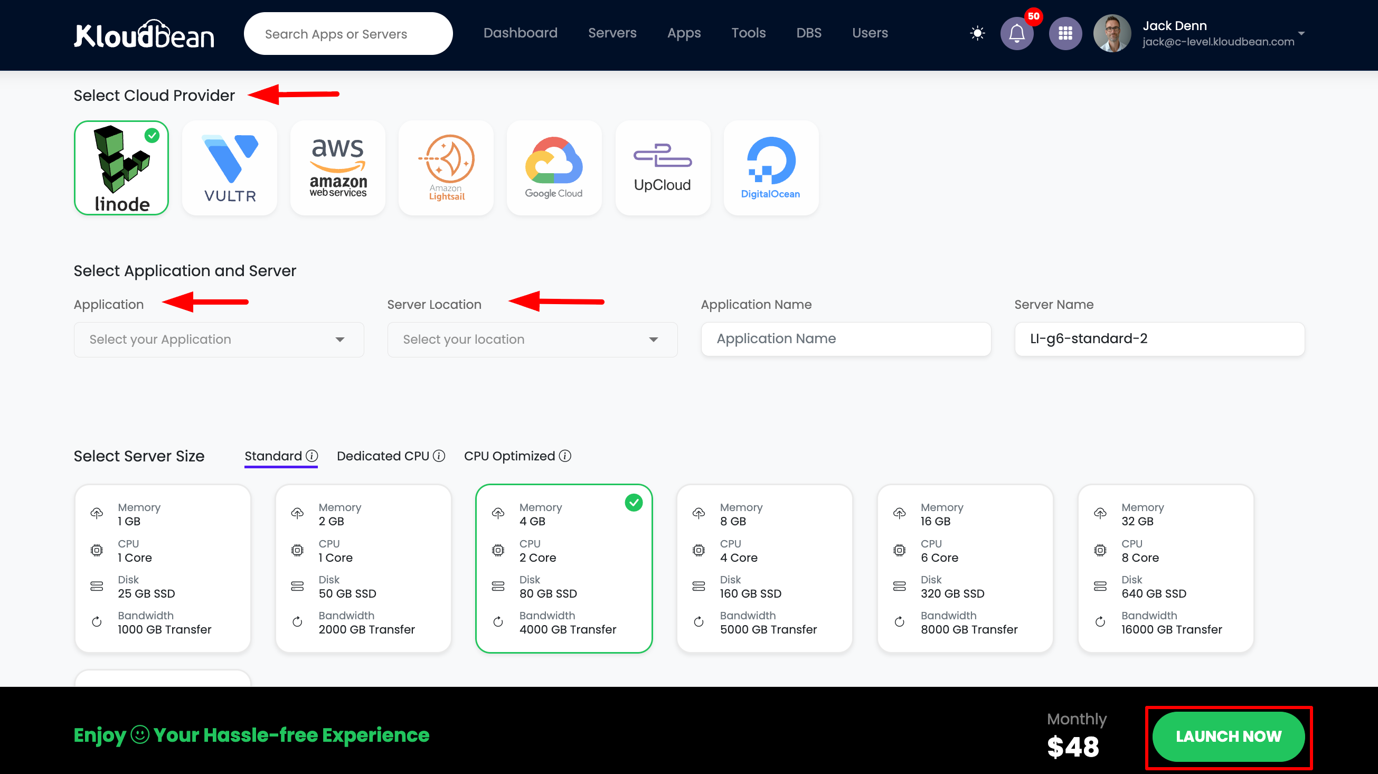This screenshot has height=774, width=1378.
Task: Switch to the Dedicated CPU tab
Action: click(383, 456)
